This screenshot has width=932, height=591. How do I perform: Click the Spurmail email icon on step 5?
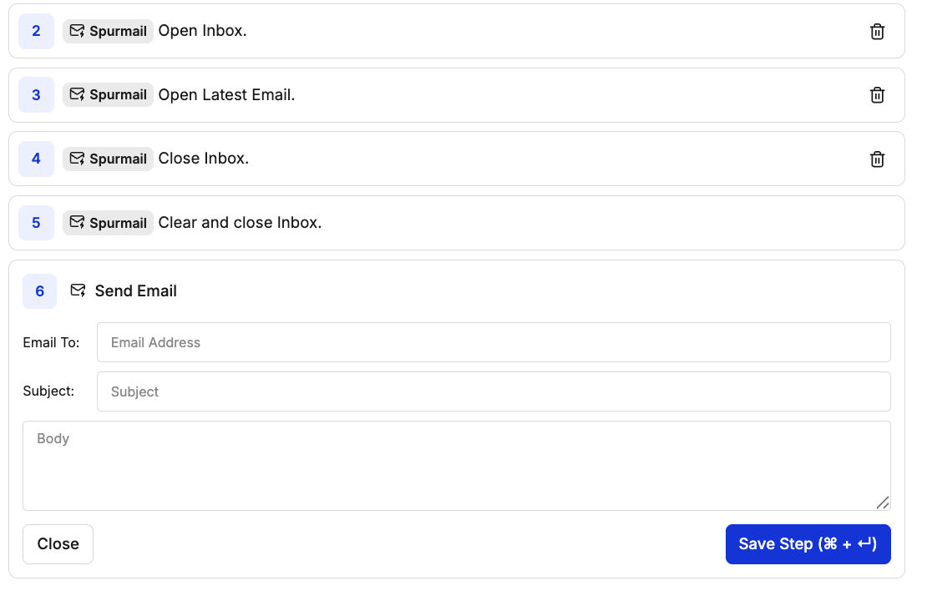tap(77, 223)
